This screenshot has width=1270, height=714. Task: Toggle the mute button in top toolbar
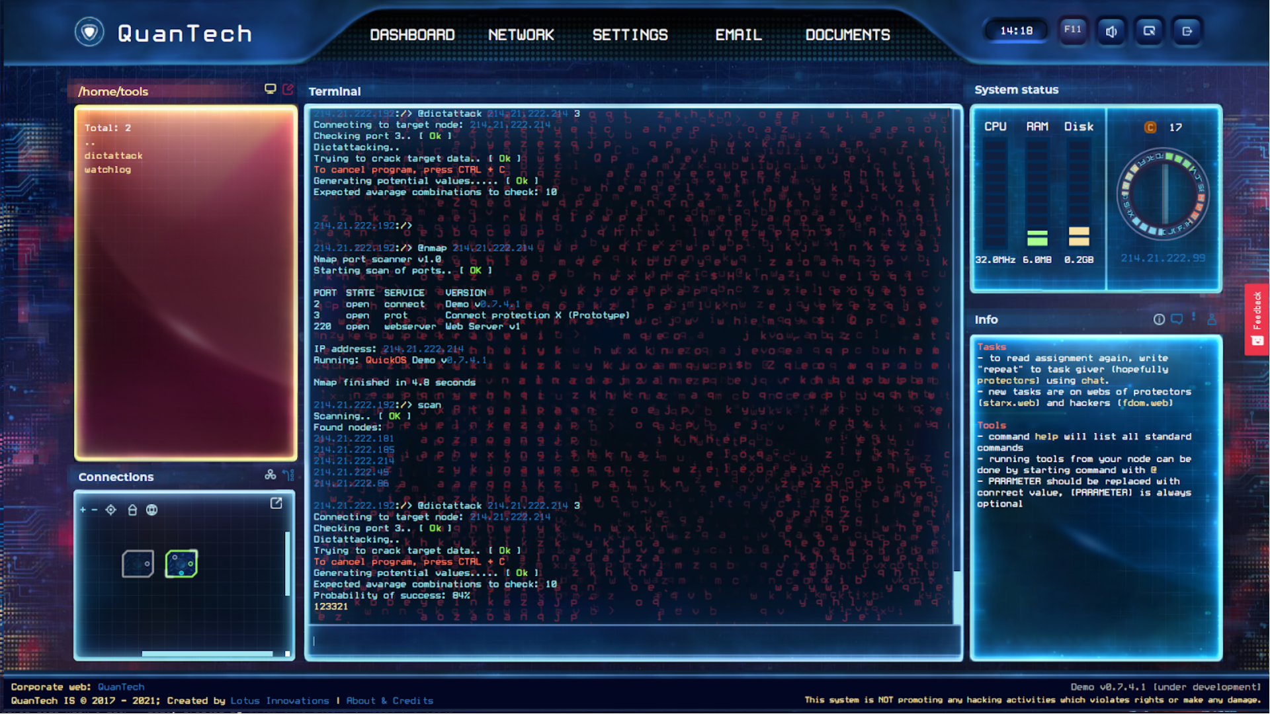click(1111, 30)
